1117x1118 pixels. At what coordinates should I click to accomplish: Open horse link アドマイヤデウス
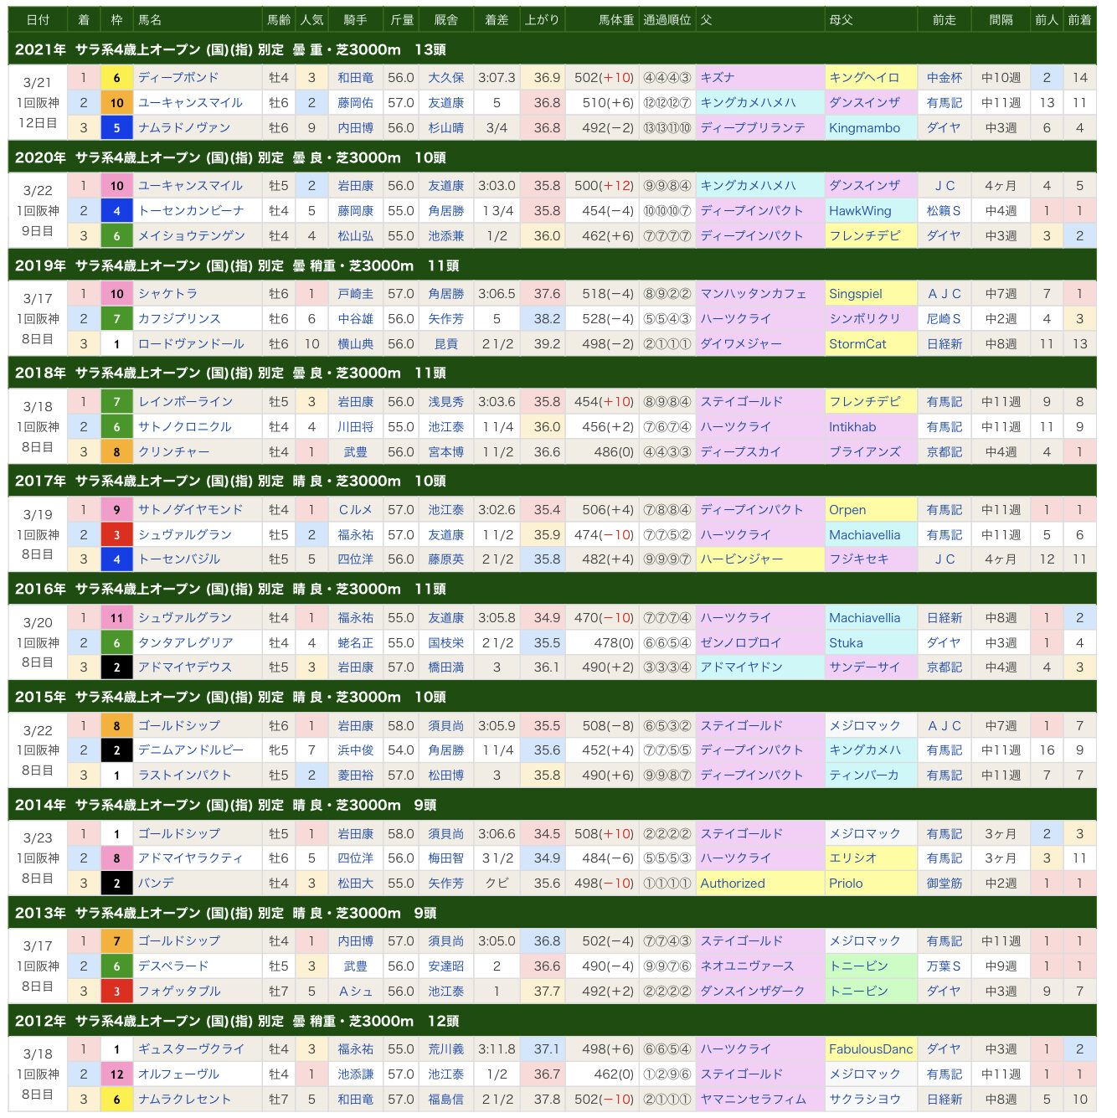[x=185, y=667]
